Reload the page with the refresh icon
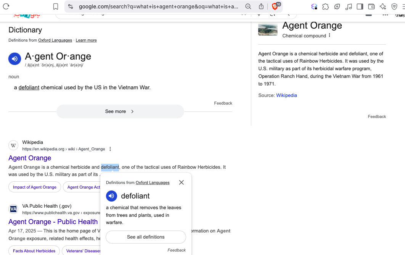405x255 pixels. click(x=6, y=6)
